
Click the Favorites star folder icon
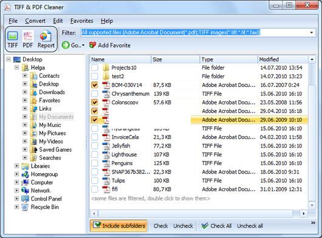(x=33, y=100)
